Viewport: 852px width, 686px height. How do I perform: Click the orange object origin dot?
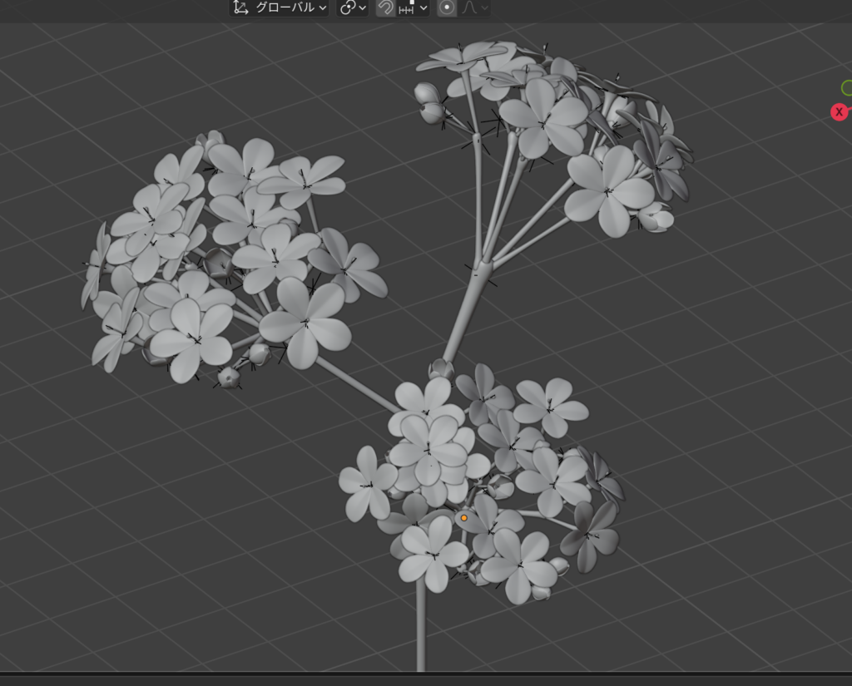click(x=464, y=518)
